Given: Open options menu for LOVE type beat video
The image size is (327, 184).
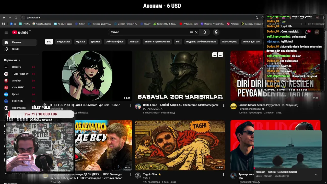Looking at the screenshot, I should click(131, 105).
